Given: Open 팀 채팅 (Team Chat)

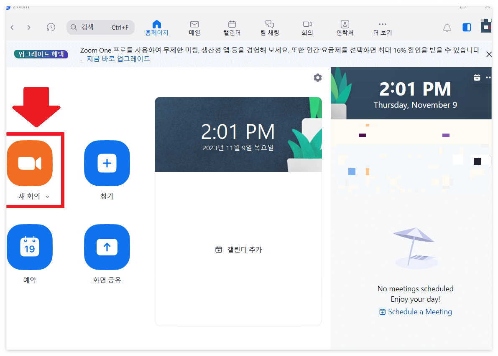Looking at the screenshot, I should (x=269, y=28).
